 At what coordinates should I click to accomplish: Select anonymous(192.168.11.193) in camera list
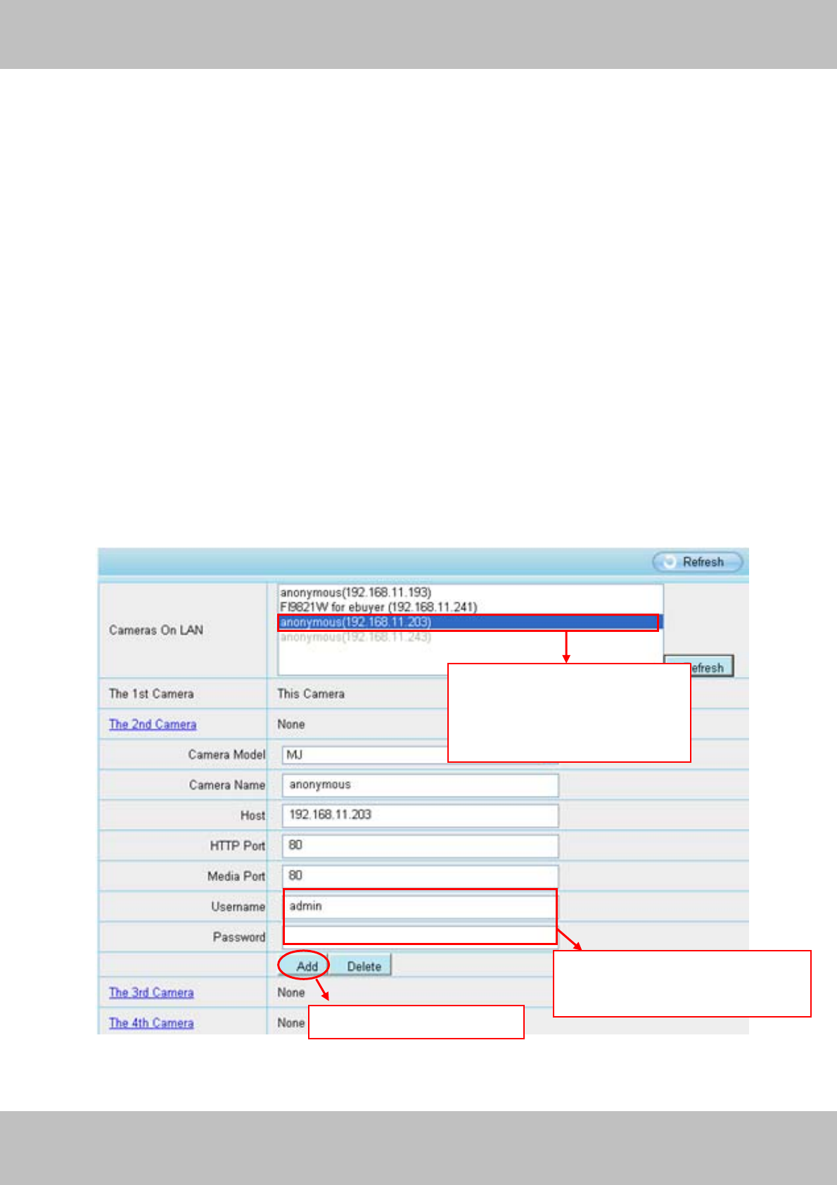(x=356, y=592)
